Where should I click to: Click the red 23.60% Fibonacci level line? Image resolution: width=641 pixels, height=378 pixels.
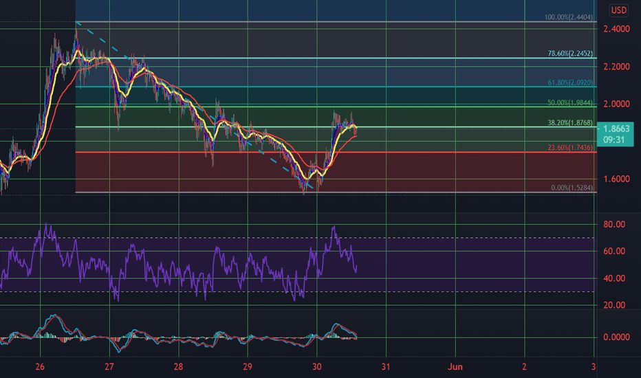point(336,153)
